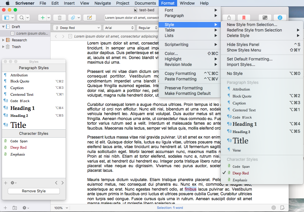
Task: Open dropdown arrow next to search icon
Action: pos(27,18)
